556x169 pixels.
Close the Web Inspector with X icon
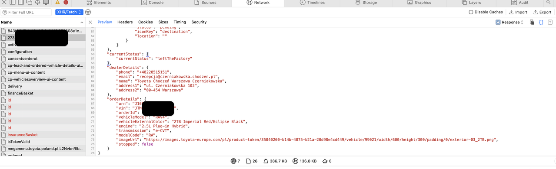coord(4,2)
